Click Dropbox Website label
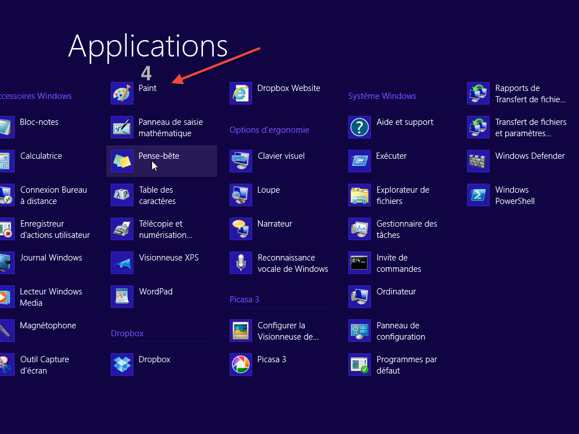 (x=288, y=88)
